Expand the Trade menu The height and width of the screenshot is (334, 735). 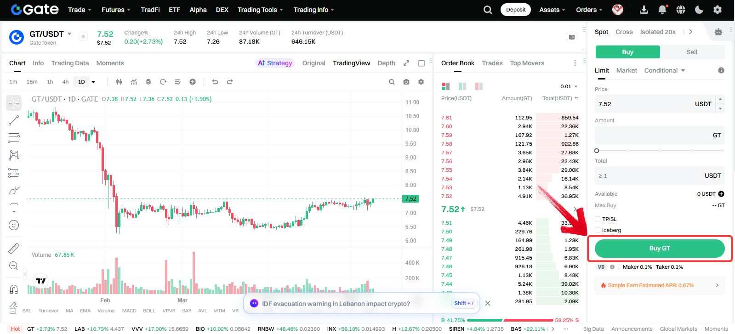point(80,10)
